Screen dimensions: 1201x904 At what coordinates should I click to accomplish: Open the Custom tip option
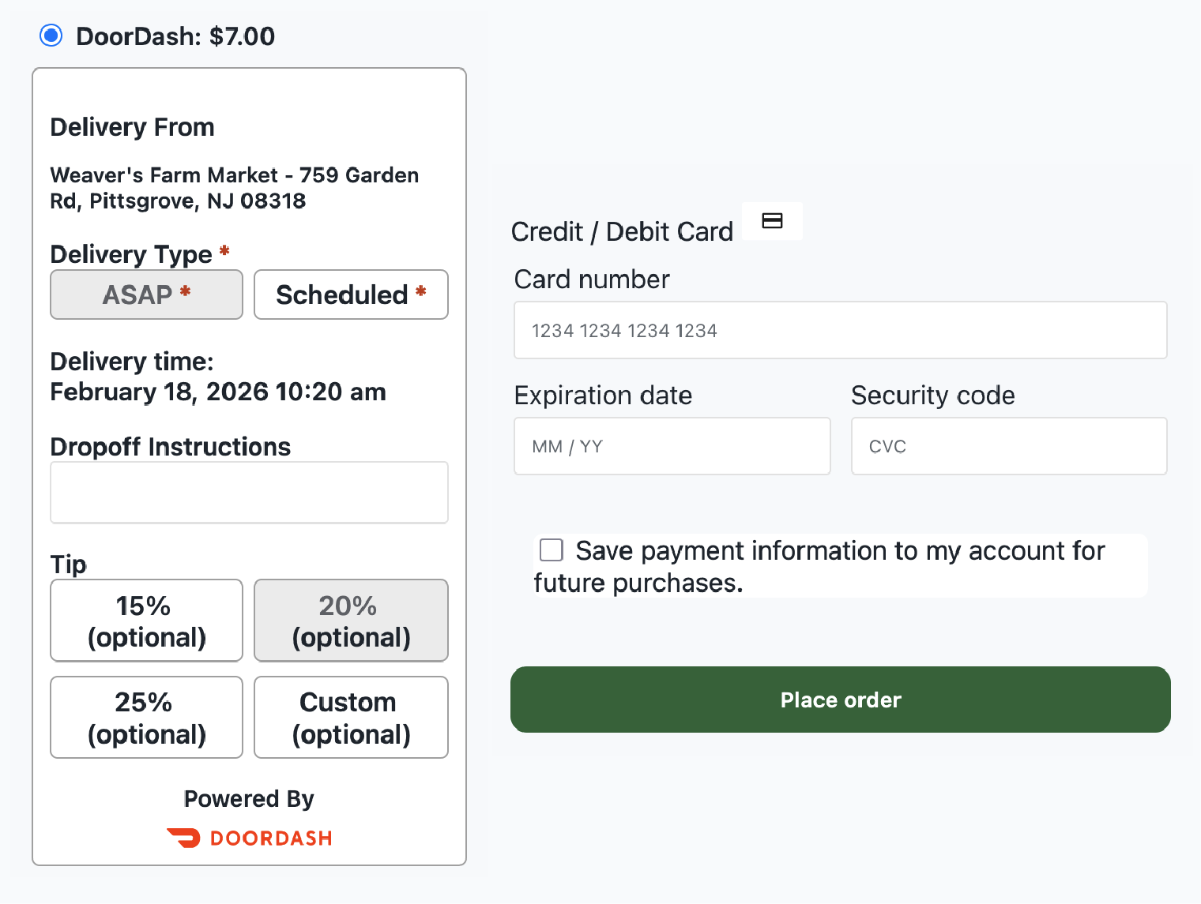click(x=350, y=717)
